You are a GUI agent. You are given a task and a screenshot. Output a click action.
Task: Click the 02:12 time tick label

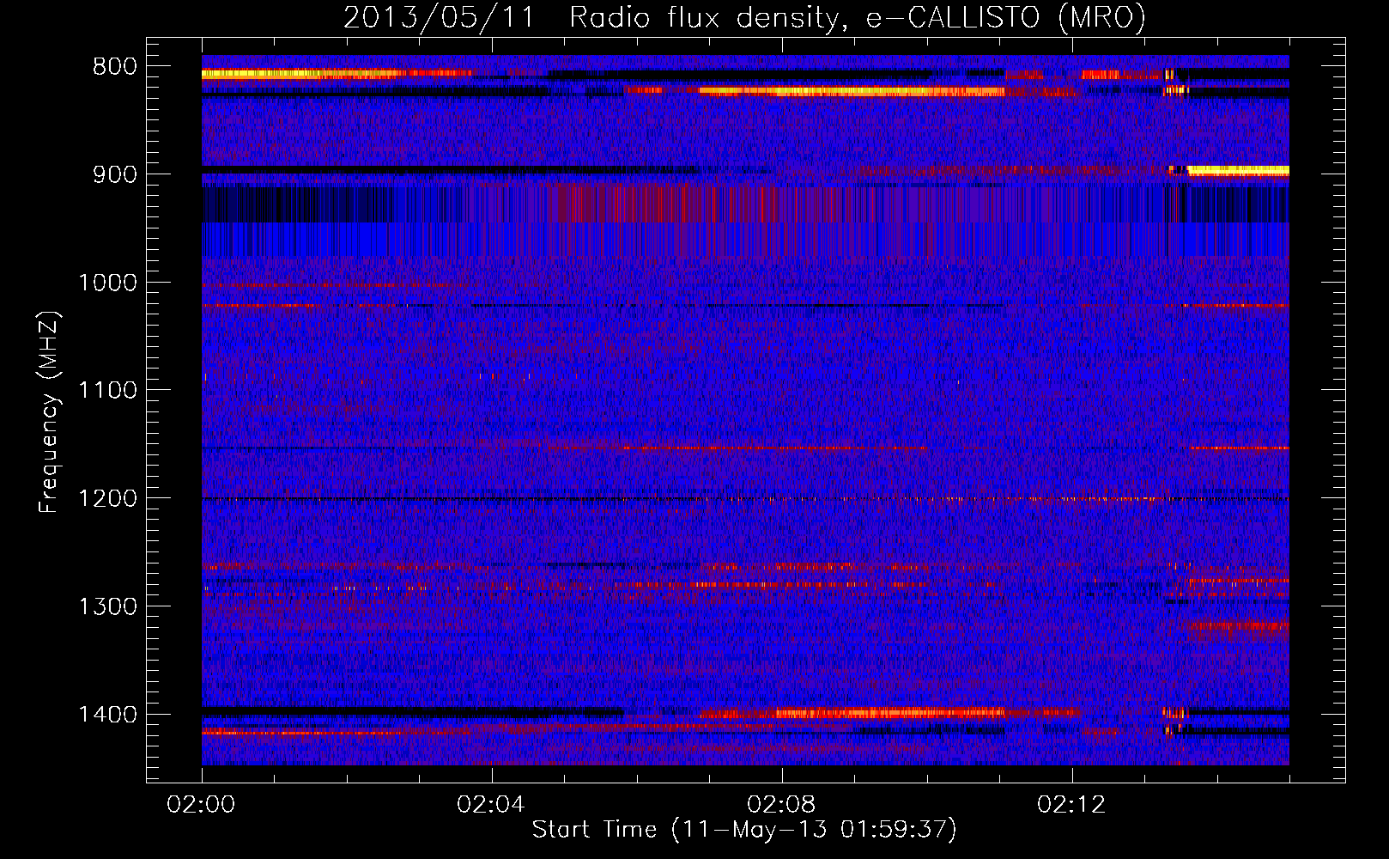pyautogui.click(x=1072, y=805)
